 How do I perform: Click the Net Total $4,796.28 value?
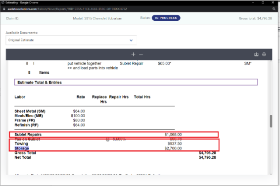pyautogui.click(x=207, y=157)
